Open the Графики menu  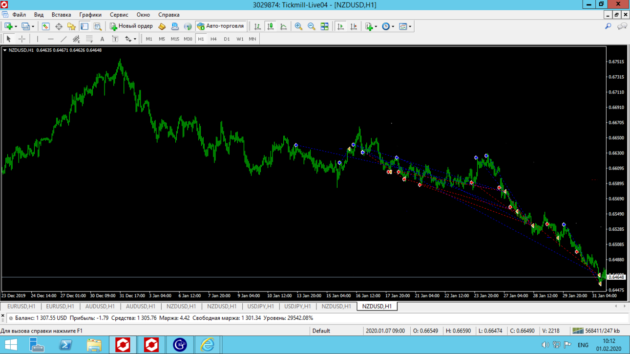(90, 15)
